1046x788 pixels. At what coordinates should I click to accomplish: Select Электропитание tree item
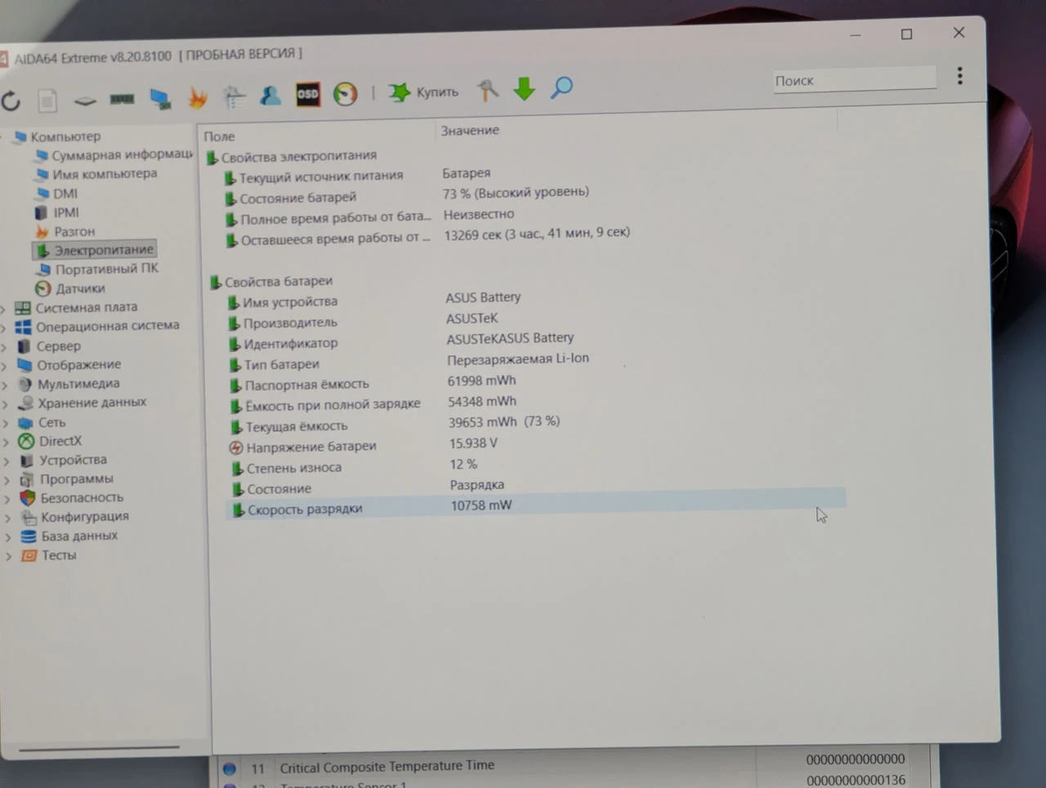coord(95,249)
